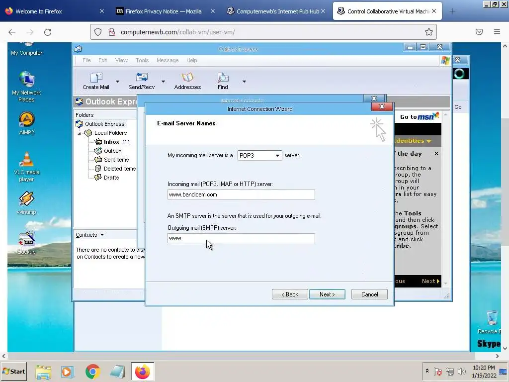This screenshot has width=509, height=382.
Task: Collapse the Local Folders tree node
Action: (79, 133)
